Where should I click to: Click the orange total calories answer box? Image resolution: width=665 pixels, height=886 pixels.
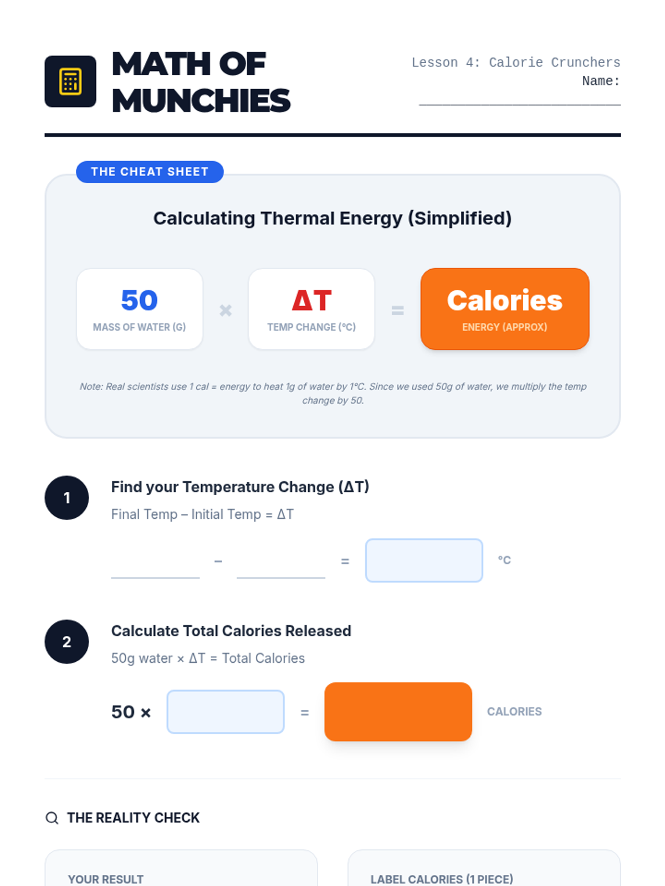(x=398, y=712)
